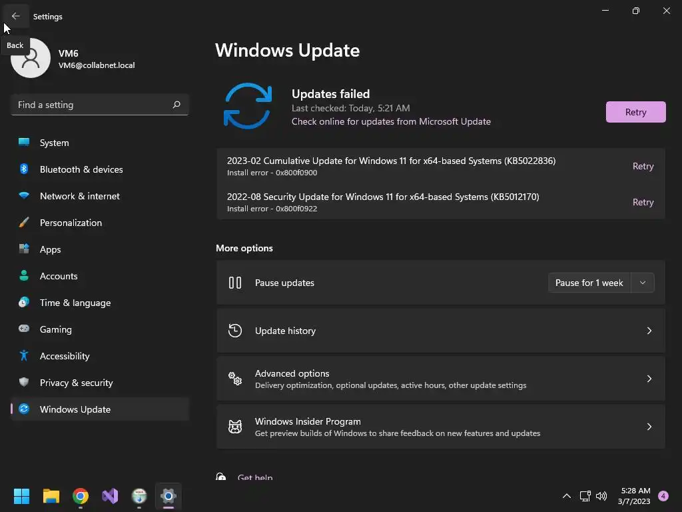The image size is (682, 512).
Task: Click the Get help link
Action: pos(255,477)
